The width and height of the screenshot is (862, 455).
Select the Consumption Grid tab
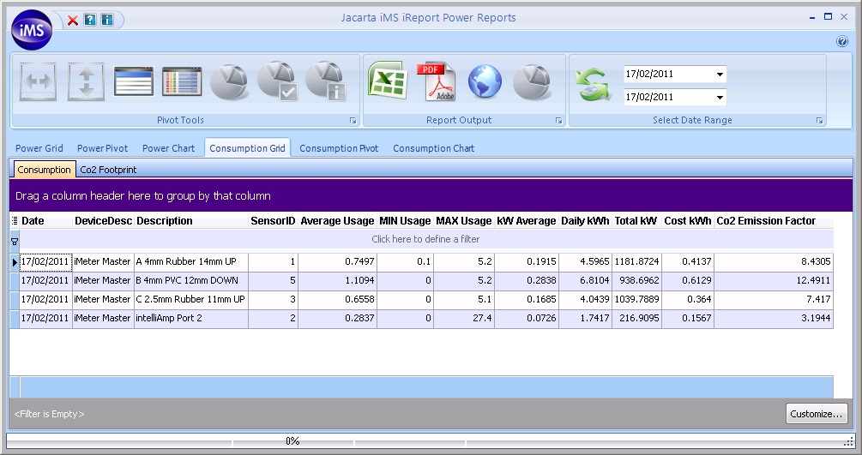247,148
